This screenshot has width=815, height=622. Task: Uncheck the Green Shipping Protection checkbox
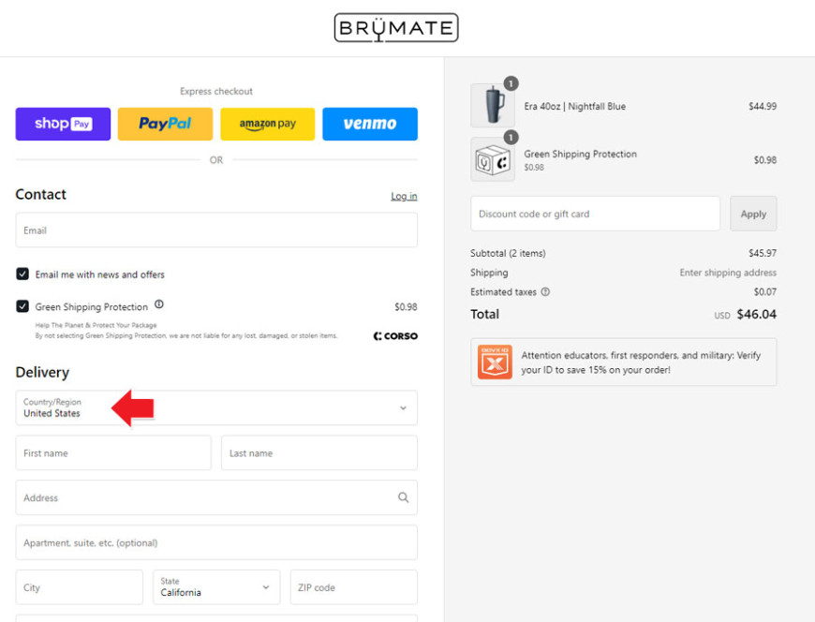point(22,306)
